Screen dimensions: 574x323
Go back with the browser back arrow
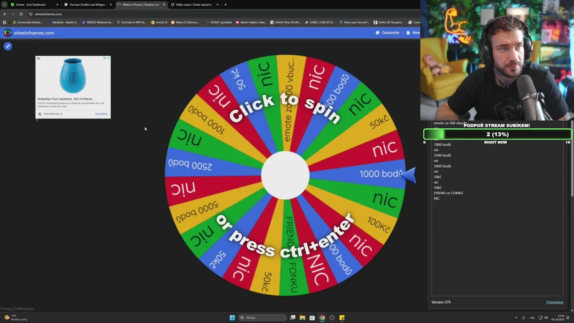coord(5,14)
